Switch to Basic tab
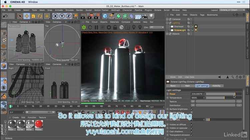Image resolution: width=250 pixels, height=140 pixels. tap(173, 86)
